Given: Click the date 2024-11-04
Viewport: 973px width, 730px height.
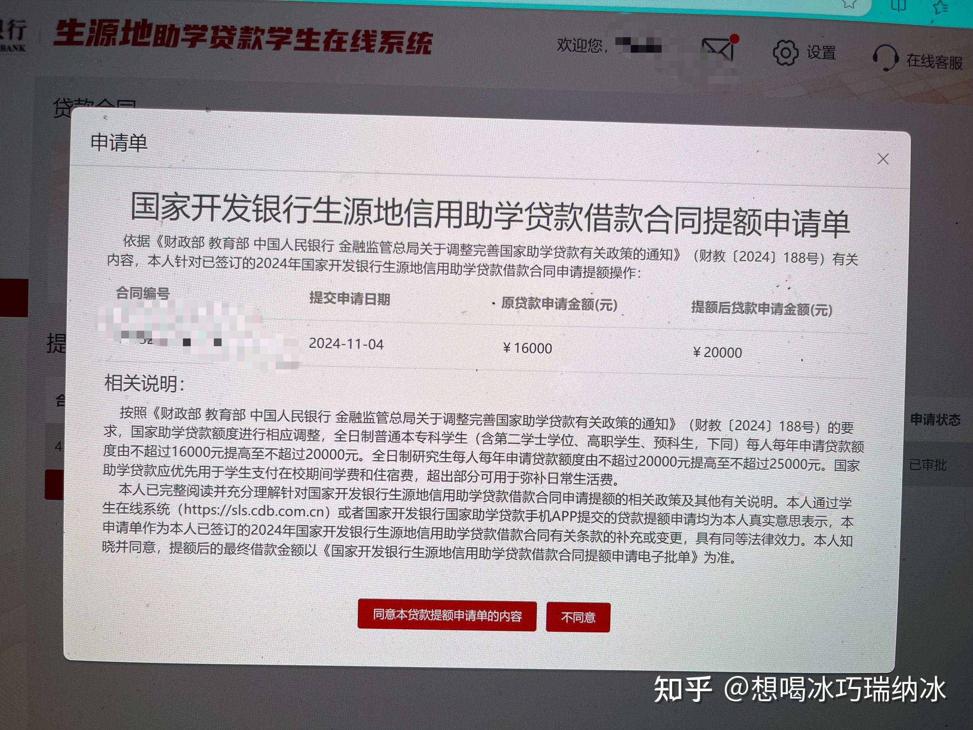Looking at the screenshot, I should [346, 344].
